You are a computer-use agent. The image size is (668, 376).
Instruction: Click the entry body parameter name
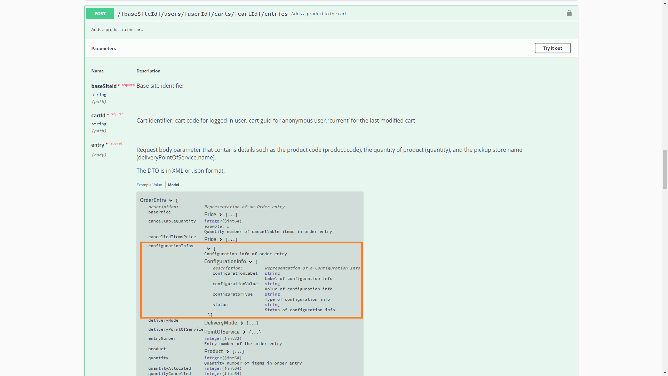click(98, 145)
